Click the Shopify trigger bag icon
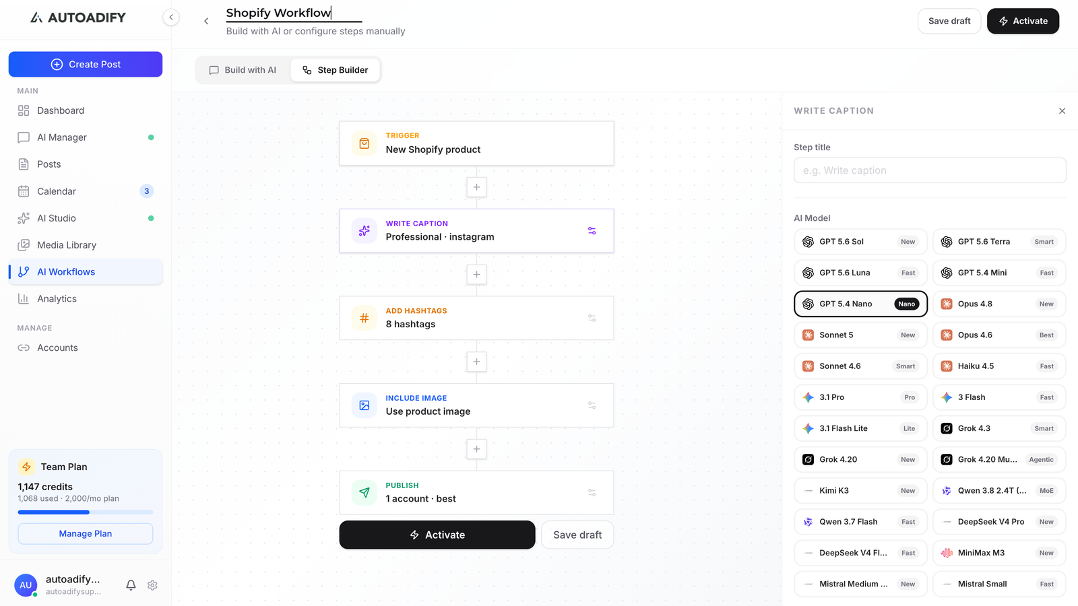This screenshot has height=606, width=1078. pyautogui.click(x=364, y=143)
